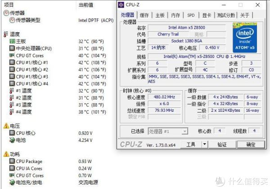Click the 核心数 value field
The width and height of the screenshot is (270, 189).
220,131
